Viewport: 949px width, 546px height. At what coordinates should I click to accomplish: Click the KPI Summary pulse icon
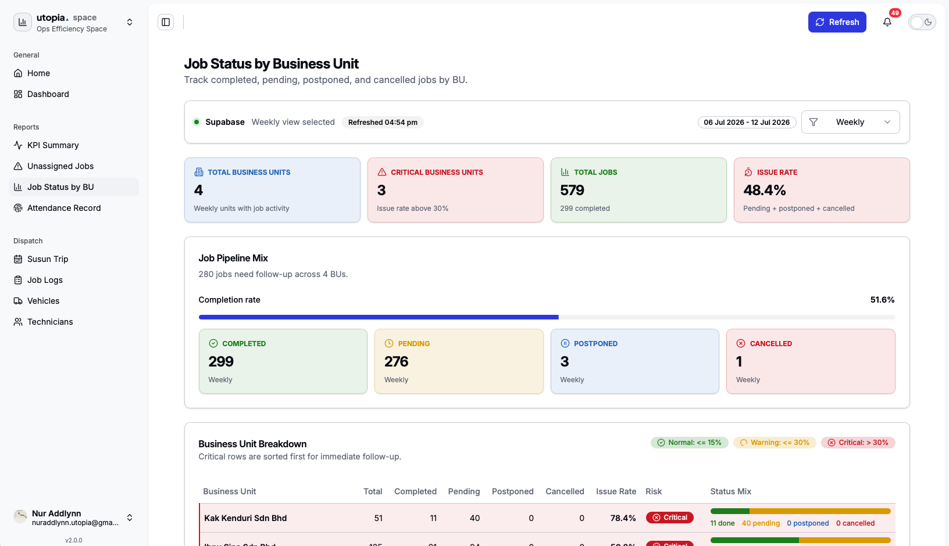[18, 145]
